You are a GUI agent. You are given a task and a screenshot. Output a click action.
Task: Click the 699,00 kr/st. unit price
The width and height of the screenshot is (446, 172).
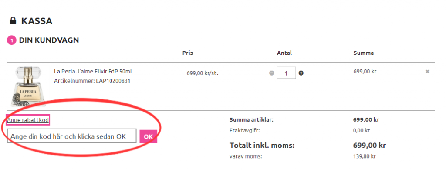(203, 73)
